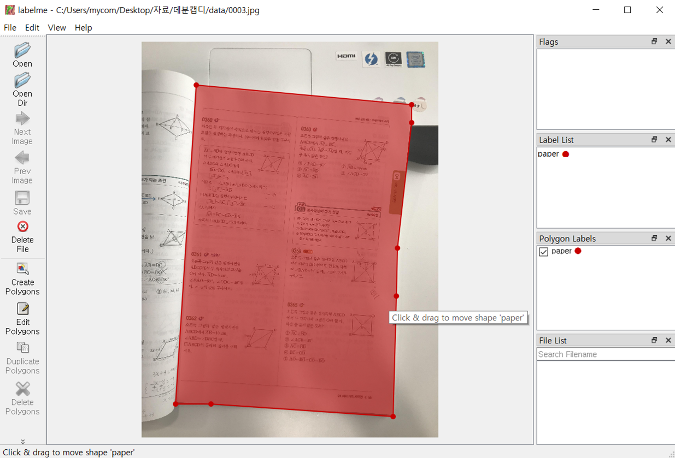Float the File List panel
Image resolution: width=675 pixels, height=458 pixels.
tap(654, 340)
